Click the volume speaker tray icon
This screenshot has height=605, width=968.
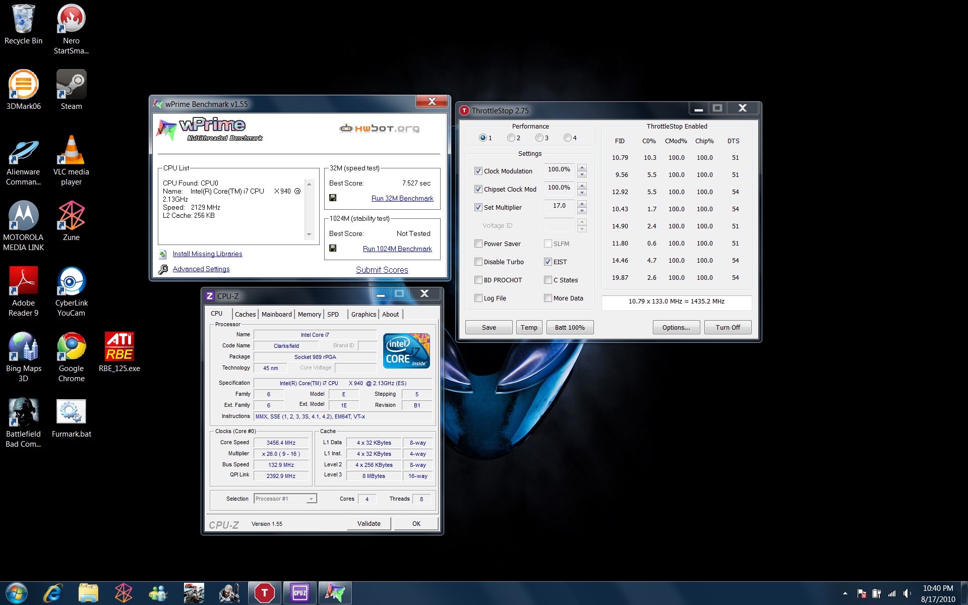coord(907,593)
